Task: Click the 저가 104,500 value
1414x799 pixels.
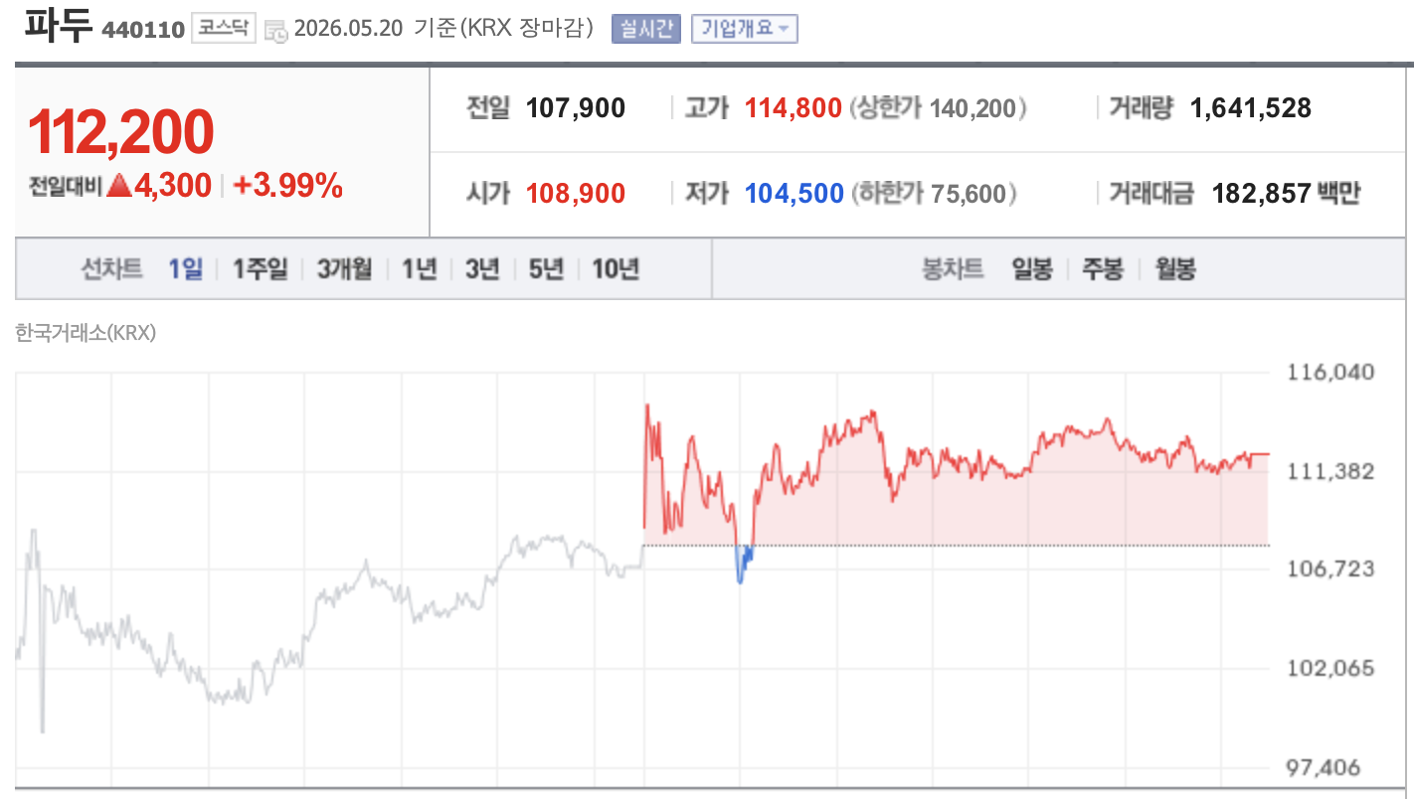Action: pyautogui.click(x=795, y=194)
